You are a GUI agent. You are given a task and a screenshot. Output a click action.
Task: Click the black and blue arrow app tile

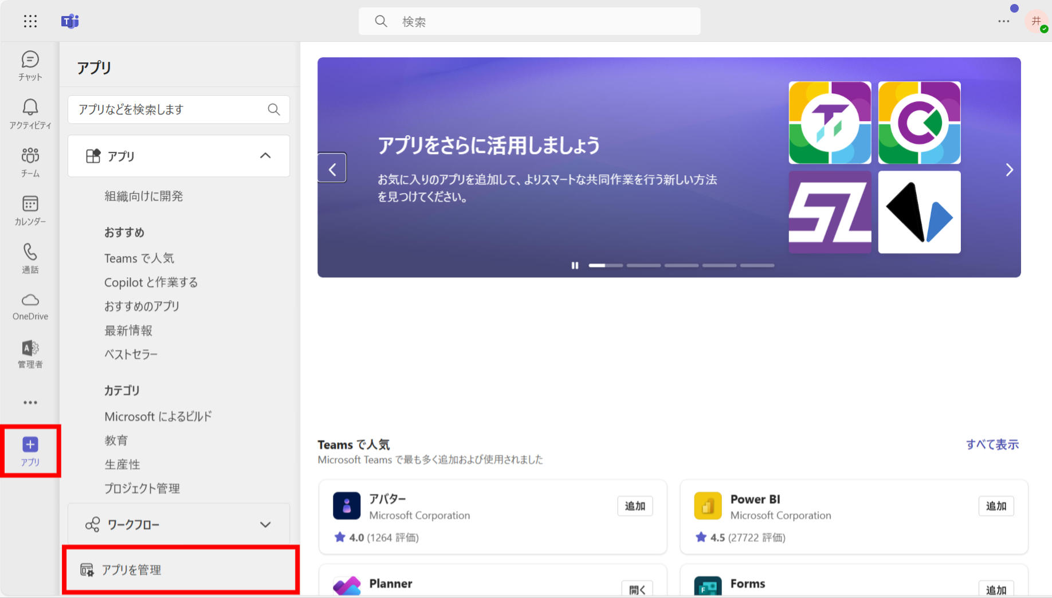919,212
